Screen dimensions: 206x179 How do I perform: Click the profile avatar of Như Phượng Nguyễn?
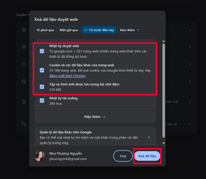(x=40, y=156)
